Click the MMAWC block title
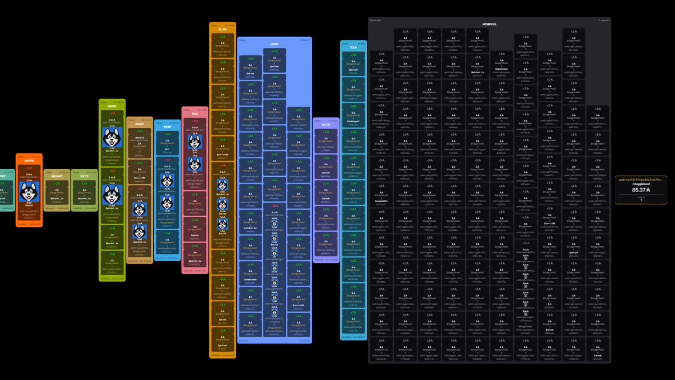 click(57, 176)
